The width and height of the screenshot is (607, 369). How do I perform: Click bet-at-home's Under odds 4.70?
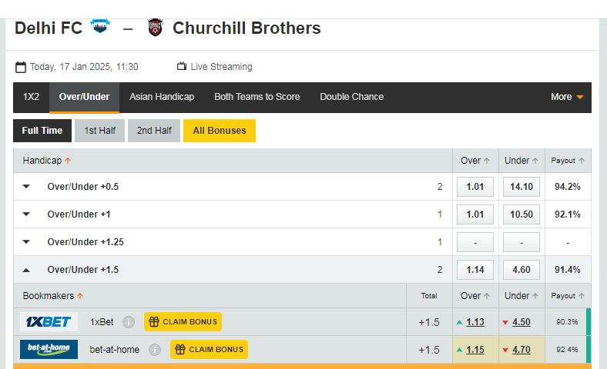coord(521,350)
